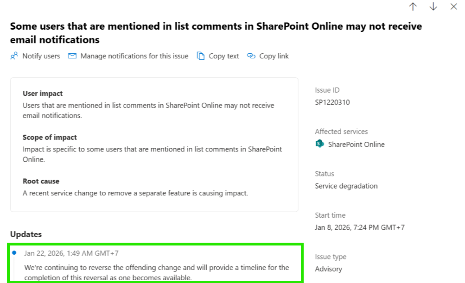Select issue ID SP1220310
465x283 pixels.
[x=332, y=102]
